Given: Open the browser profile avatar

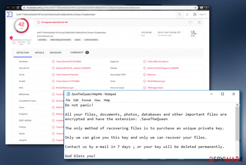Looking at the screenshot, I should [x=201, y=7].
